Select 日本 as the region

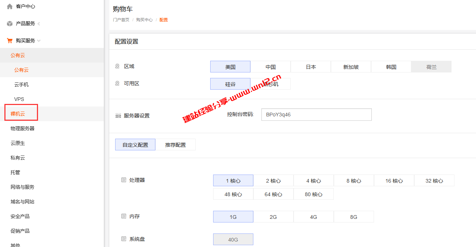(310, 66)
